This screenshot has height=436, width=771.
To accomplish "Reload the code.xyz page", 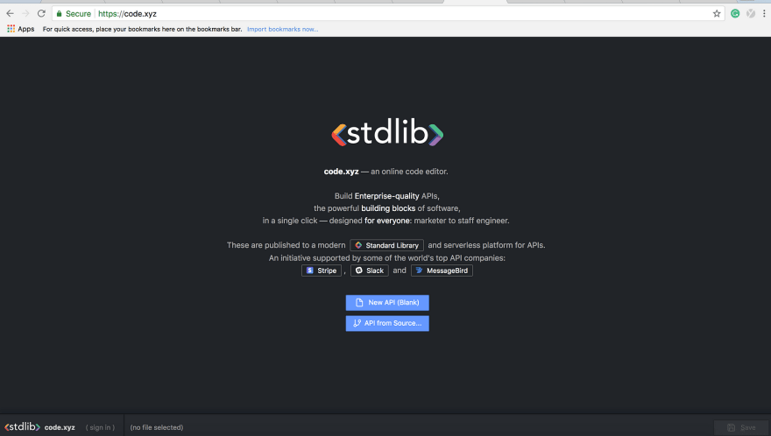I will 41,14.
